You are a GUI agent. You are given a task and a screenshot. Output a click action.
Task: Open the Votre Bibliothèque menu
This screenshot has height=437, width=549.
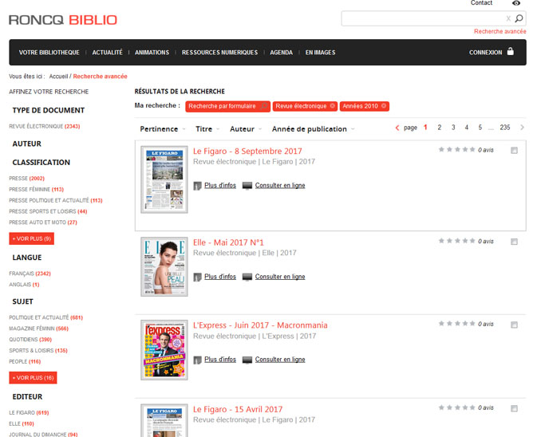tap(49, 53)
